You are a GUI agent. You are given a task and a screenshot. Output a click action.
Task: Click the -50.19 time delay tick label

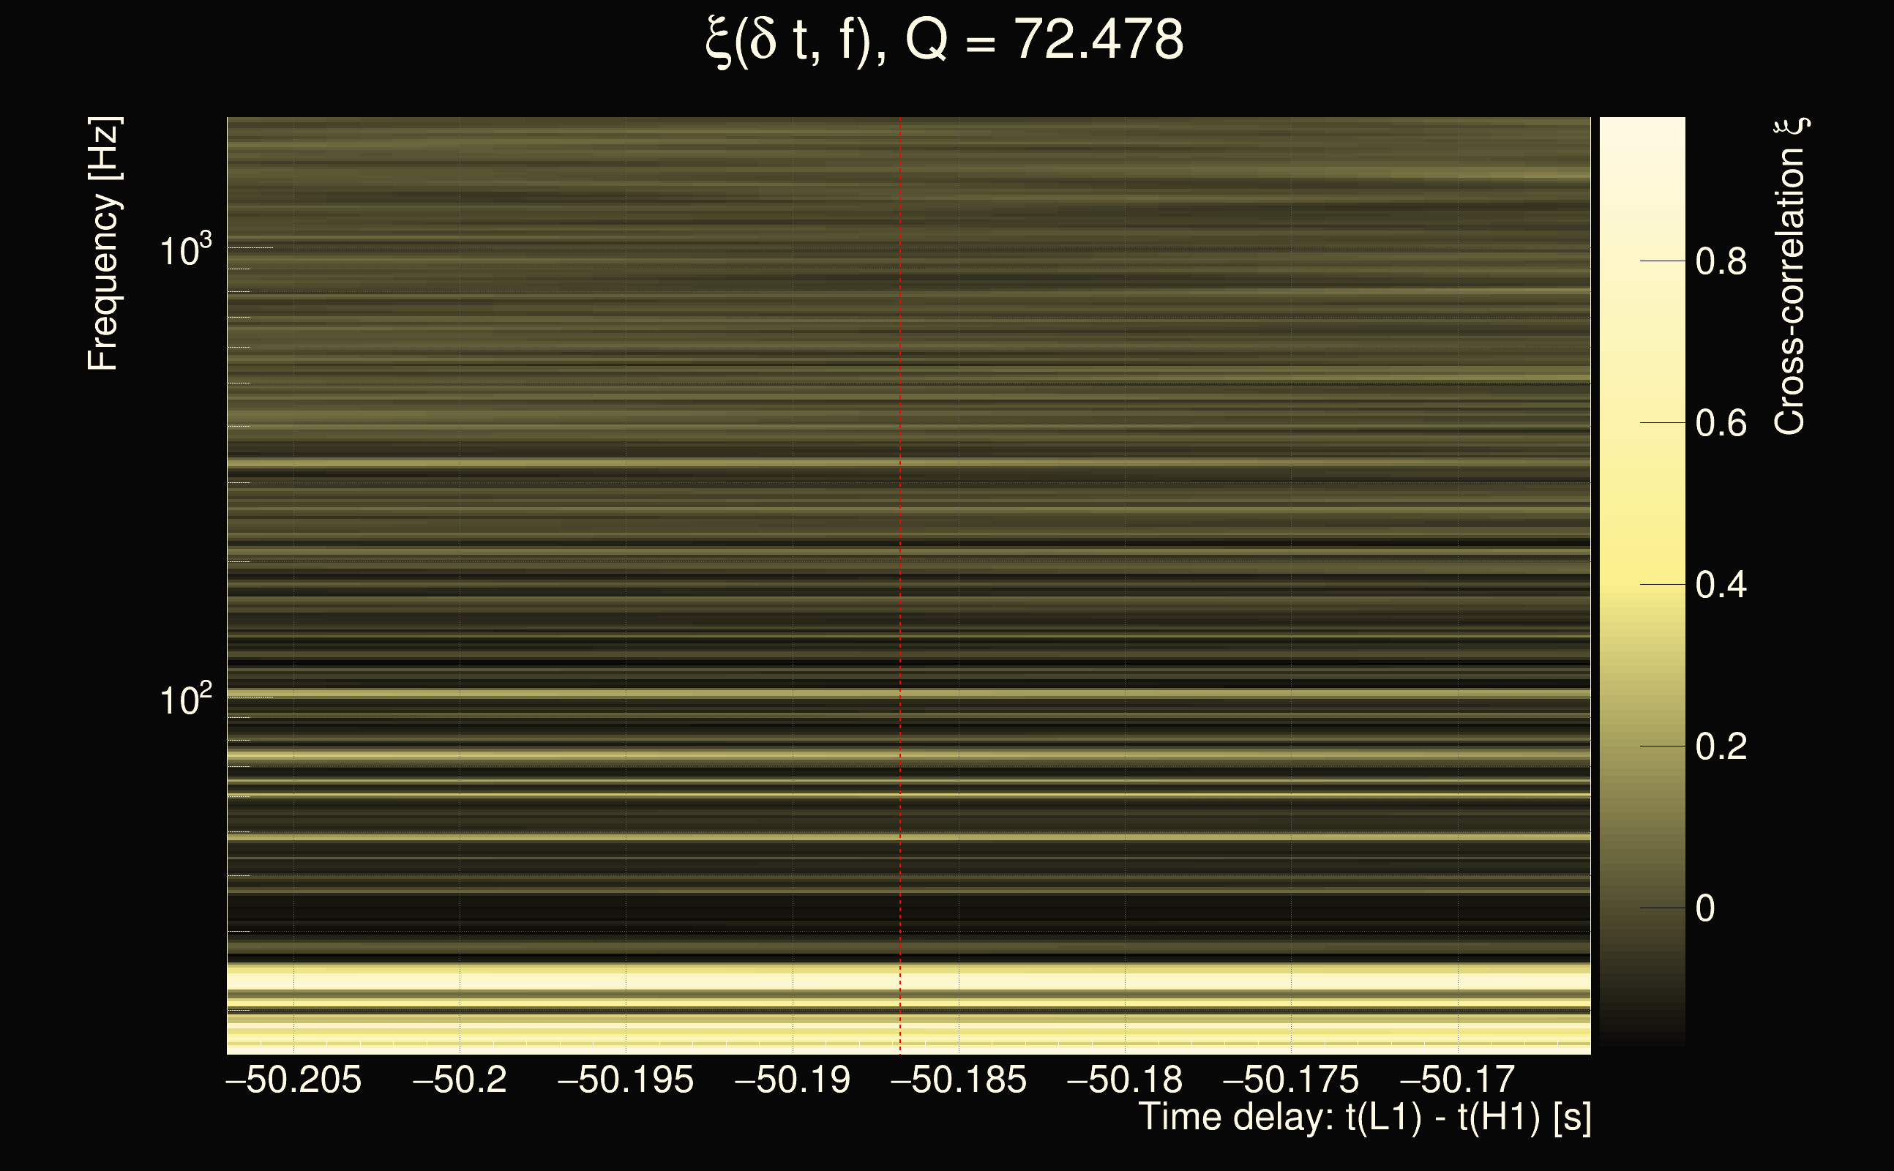point(792,1080)
